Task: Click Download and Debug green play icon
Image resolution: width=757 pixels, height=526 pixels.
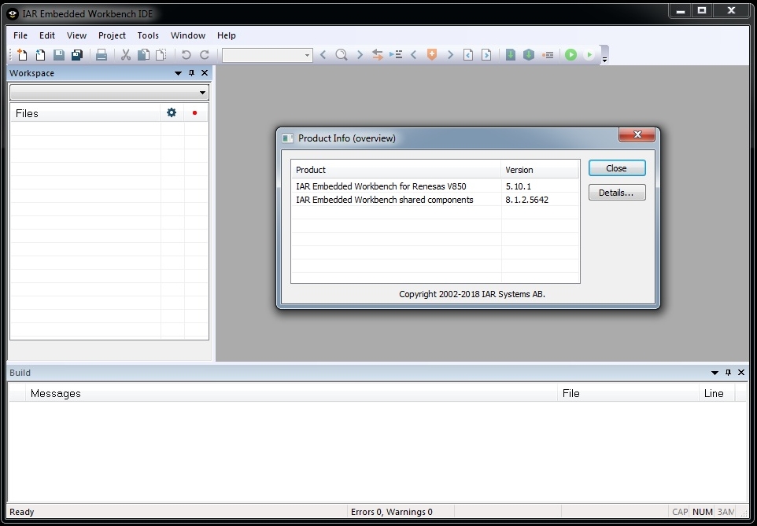Action: coord(571,55)
